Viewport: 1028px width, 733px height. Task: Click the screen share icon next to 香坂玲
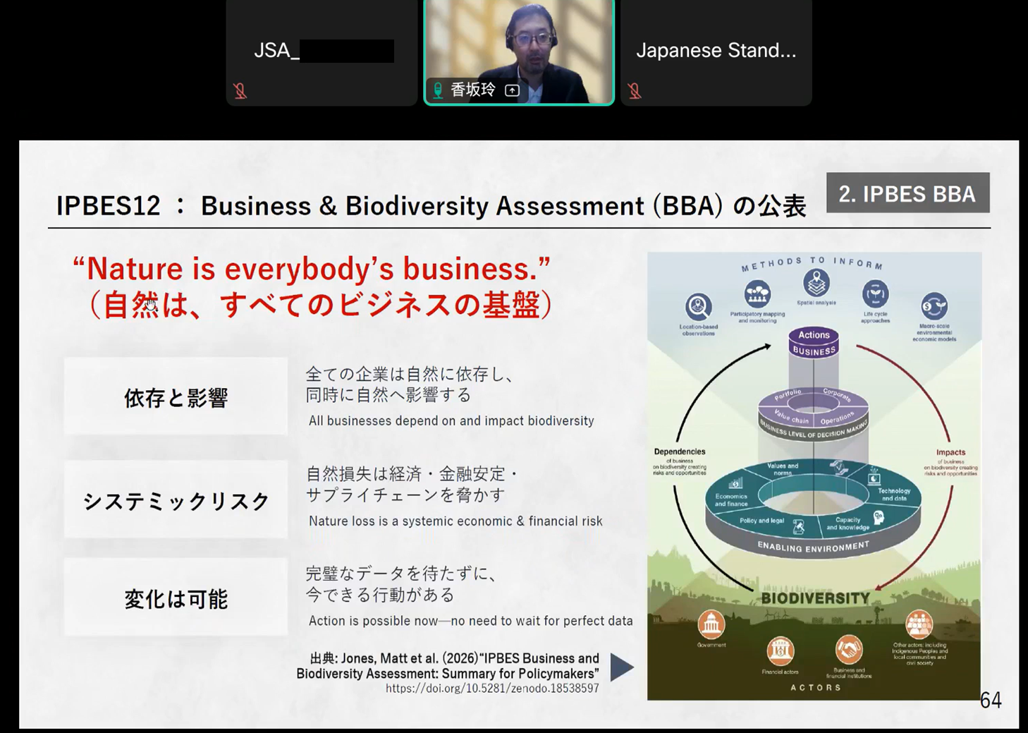[x=513, y=90]
